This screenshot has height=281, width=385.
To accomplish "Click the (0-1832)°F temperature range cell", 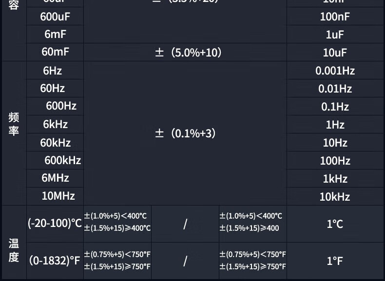I will click(55, 261).
